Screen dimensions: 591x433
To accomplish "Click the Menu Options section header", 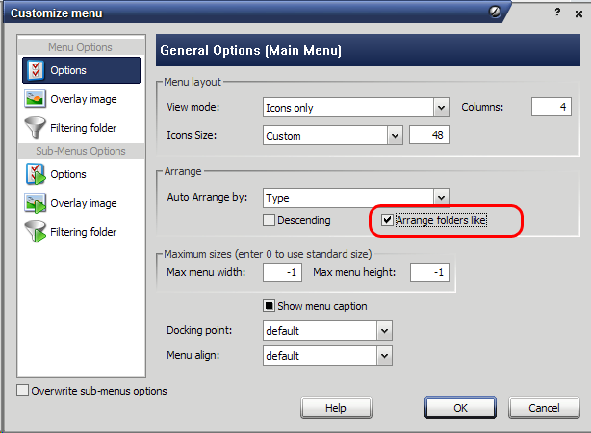I will pos(80,47).
